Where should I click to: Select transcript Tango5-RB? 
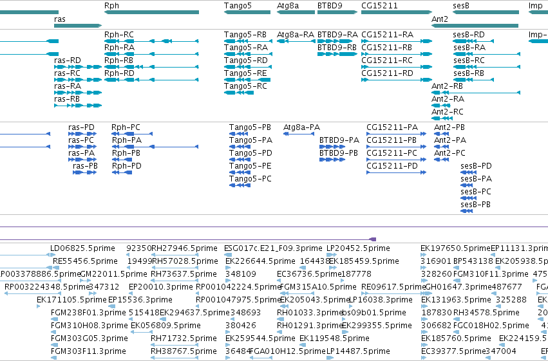248,41
